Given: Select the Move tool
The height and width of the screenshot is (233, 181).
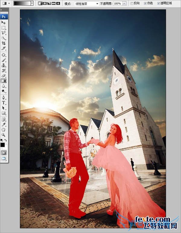Looking at the screenshot, I should click(4, 22).
